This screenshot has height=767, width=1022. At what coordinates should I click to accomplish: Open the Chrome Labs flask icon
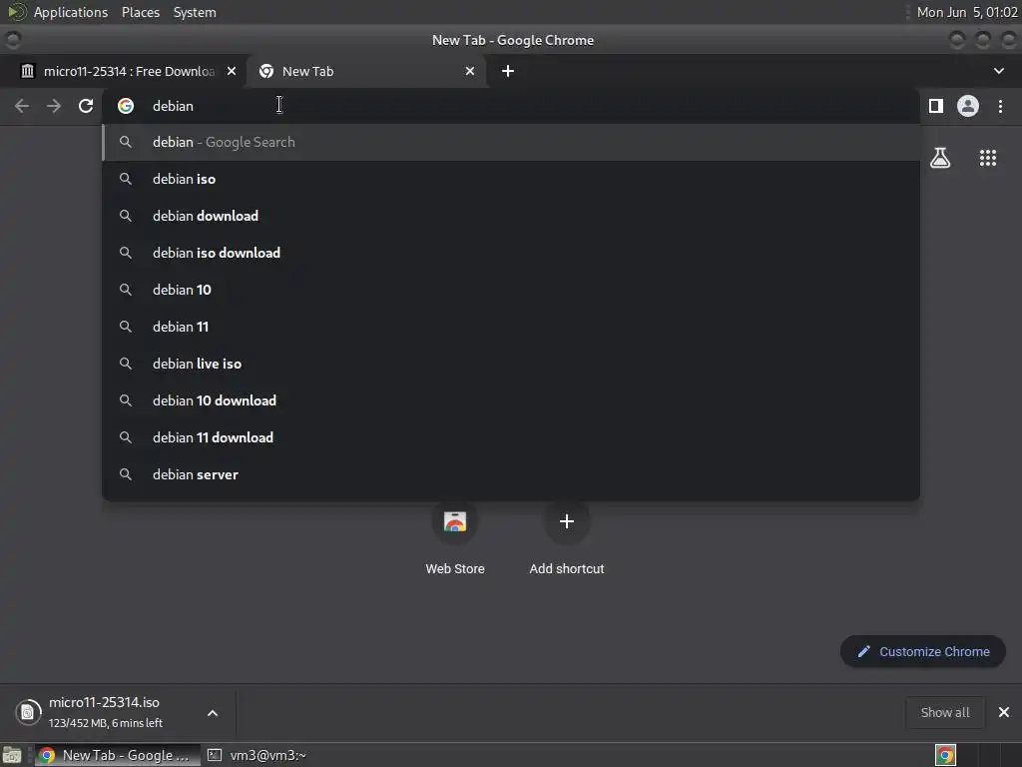tap(940, 158)
